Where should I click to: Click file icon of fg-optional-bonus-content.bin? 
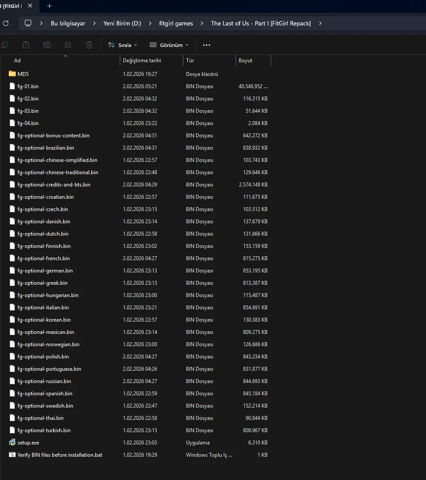12,135
